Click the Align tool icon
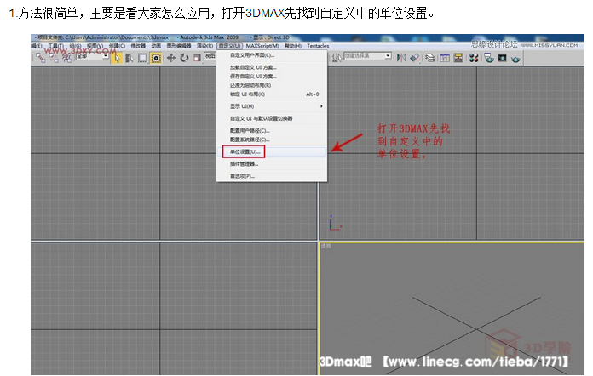593x376 pixels. click(x=414, y=58)
